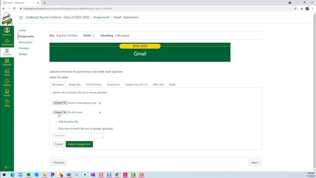Click Choose File for the first upload
316x178 pixels.
point(60,103)
